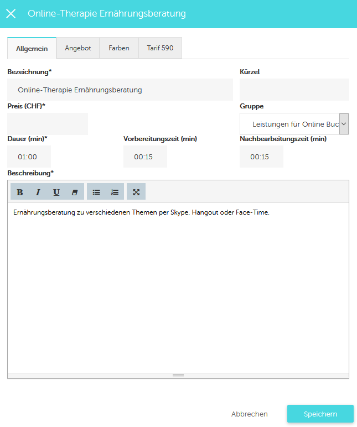
Task: Focus the Preis (CHF) field
Action: pyautogui.click(x=48, y=124)
